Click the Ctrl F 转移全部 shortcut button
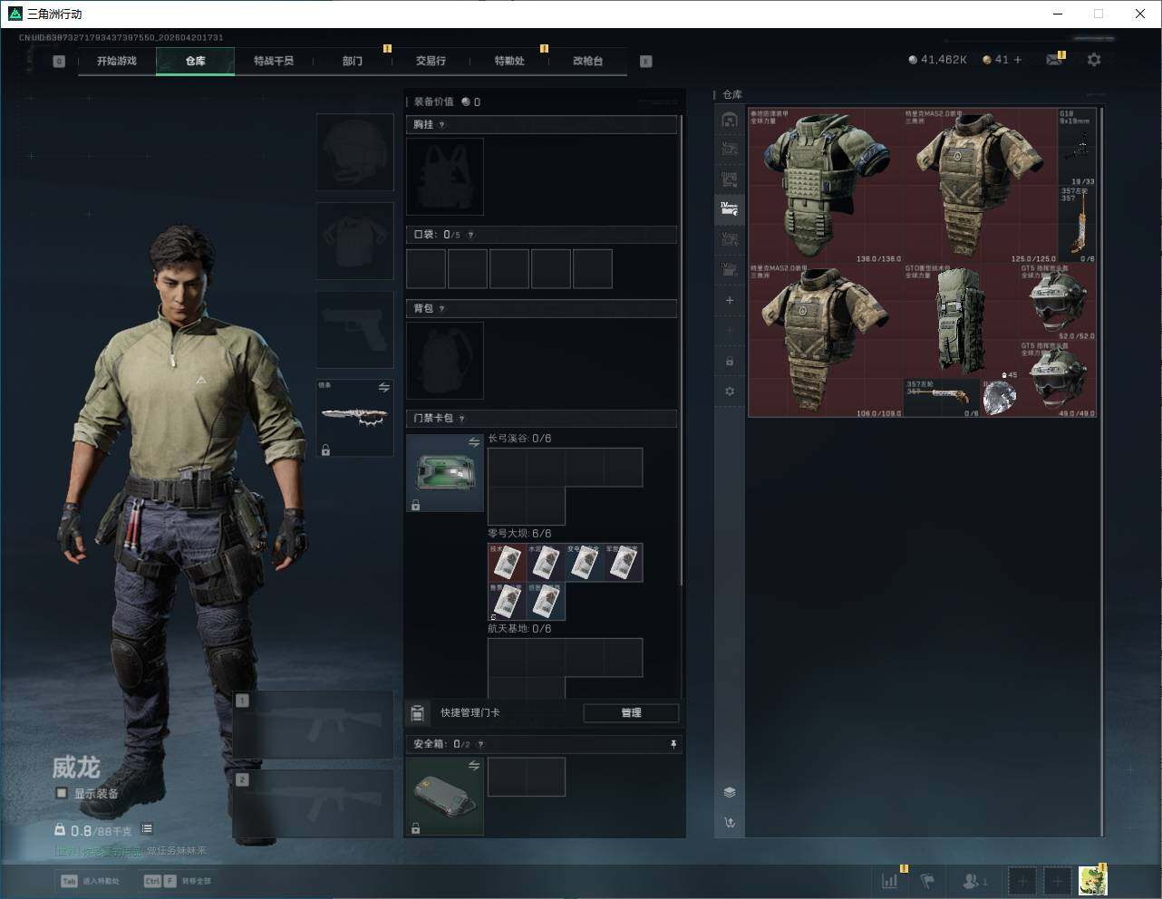 coord(177,881)
